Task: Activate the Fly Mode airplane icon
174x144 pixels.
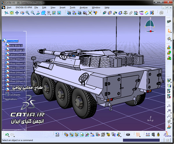Action: pyautogui.click(x=6, y=13)
